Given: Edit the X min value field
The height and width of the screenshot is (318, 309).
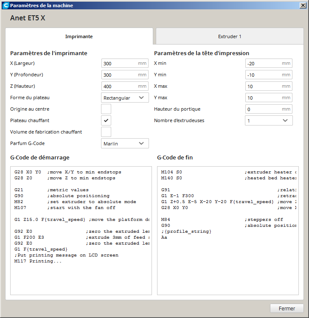Looking at the screenshot, I should point(269,63).
